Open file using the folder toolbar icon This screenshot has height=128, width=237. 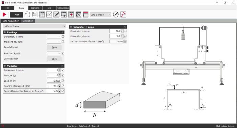tap(27, 14)
